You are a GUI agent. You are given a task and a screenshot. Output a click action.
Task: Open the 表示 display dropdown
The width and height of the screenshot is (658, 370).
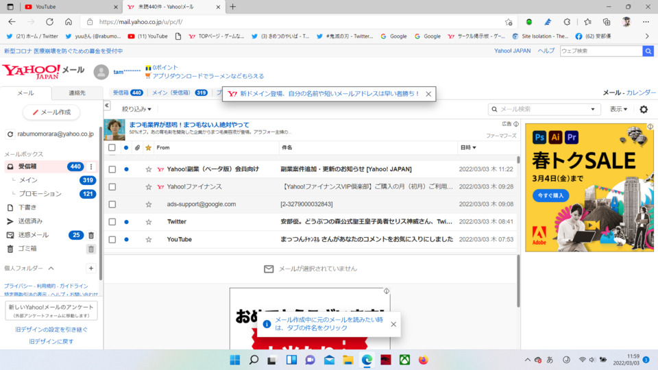[x=618, y=109]
